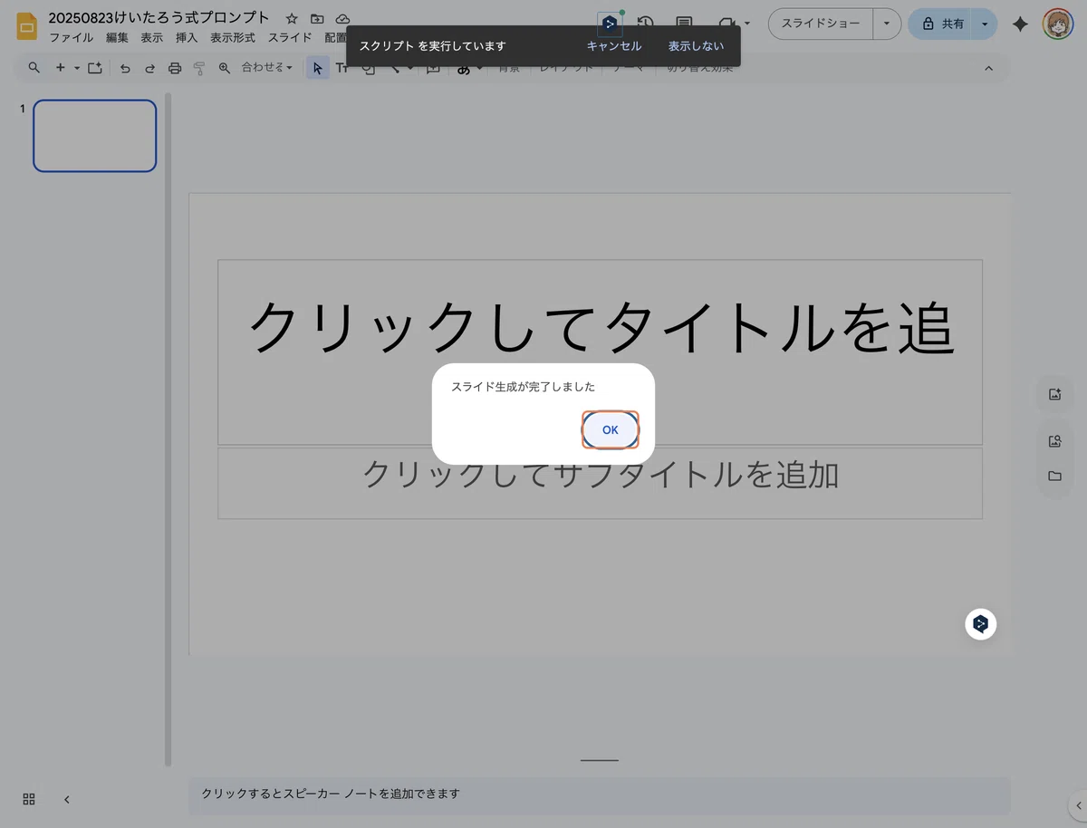Click the image search side icon
The image size is (1087, 828).
coord(1054,441)
